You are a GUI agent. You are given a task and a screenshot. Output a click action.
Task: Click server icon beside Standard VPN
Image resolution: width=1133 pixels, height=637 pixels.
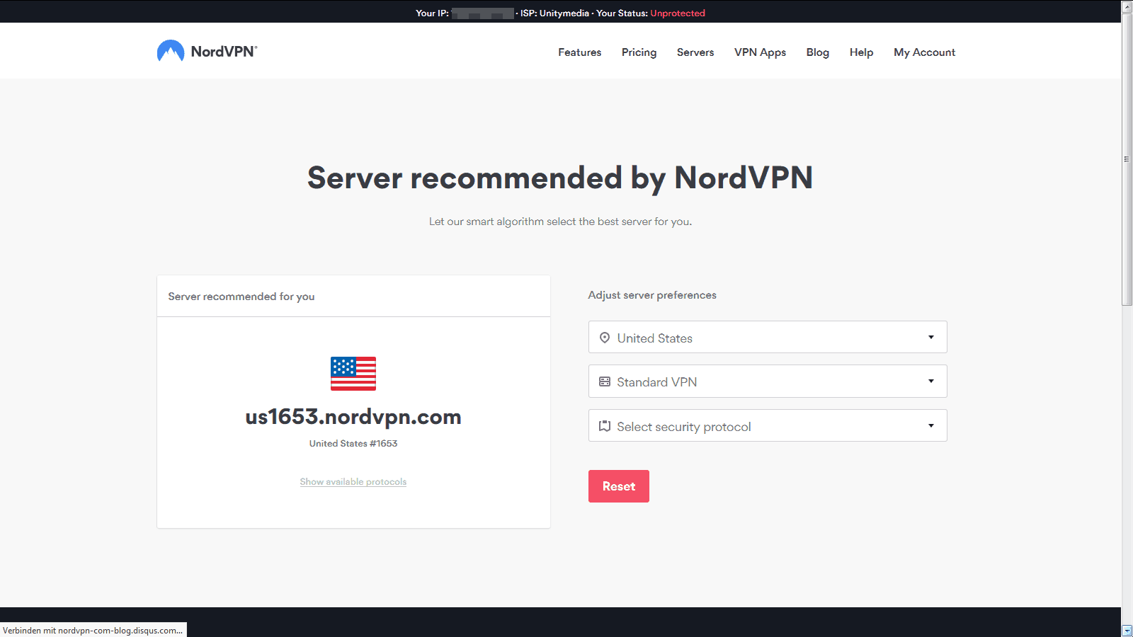pos(605,381)
